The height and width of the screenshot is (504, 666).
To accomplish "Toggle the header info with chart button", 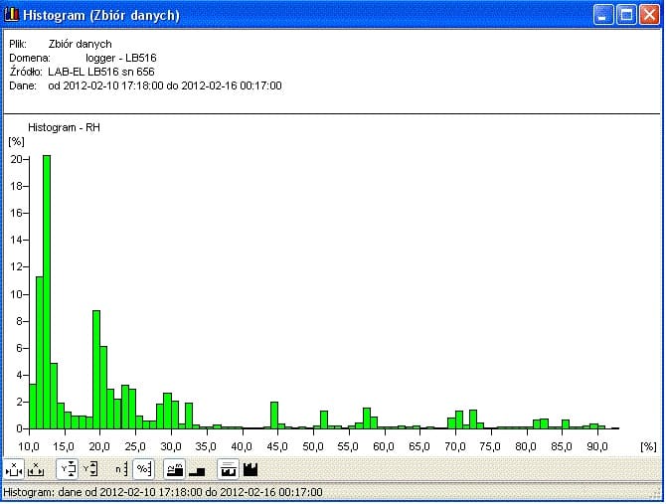I will tap(228, 469).
